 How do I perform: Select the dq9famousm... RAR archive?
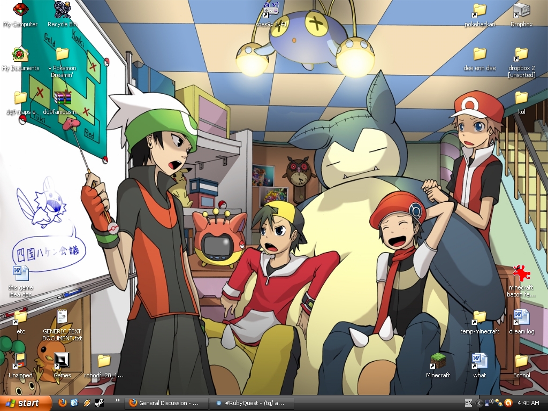(63, 98)
